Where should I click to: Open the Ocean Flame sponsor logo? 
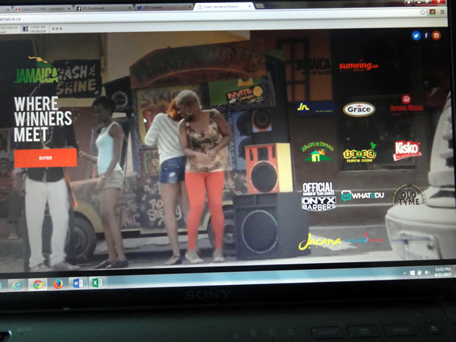364,239
